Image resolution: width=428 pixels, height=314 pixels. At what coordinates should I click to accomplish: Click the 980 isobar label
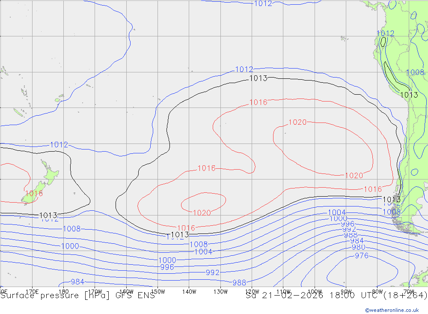(x=358, y=247)
